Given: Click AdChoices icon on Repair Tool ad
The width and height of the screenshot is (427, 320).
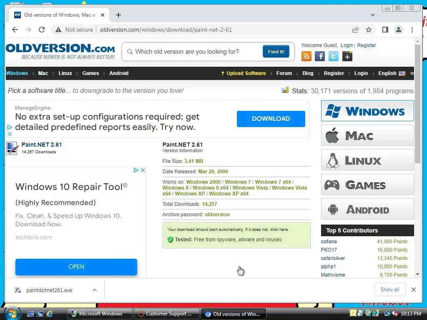Looking at the screenshot, I should pos(136,170).
